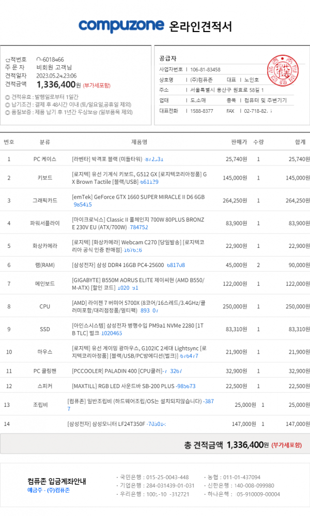Select the 화상카메라 category cell
Screen dimensions: 310x516
(x=44, y=246)
